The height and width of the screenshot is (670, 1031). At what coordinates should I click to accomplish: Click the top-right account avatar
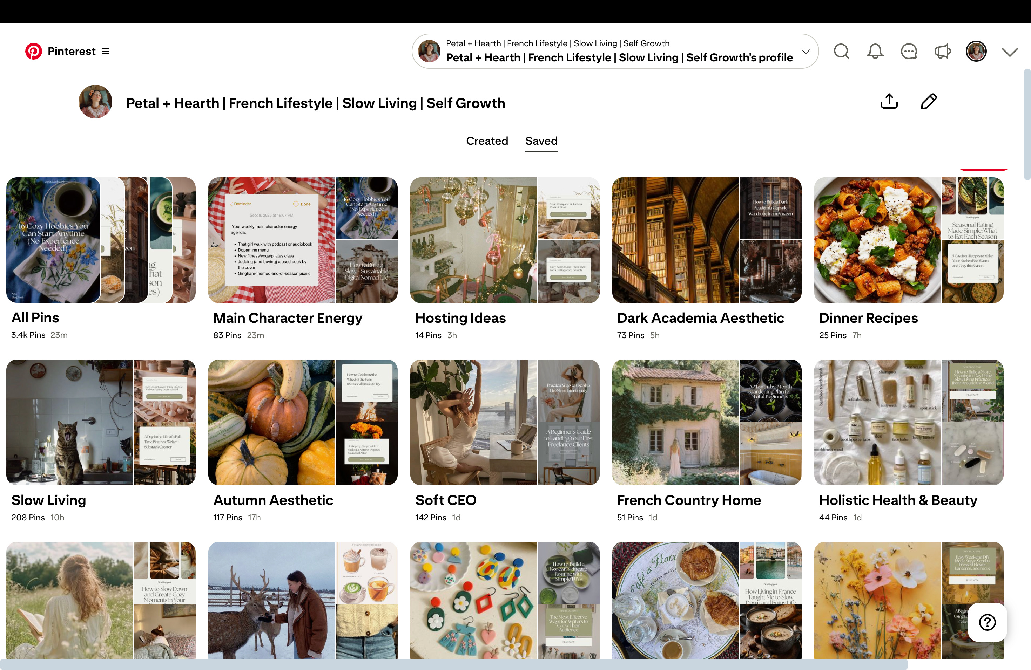976,51
